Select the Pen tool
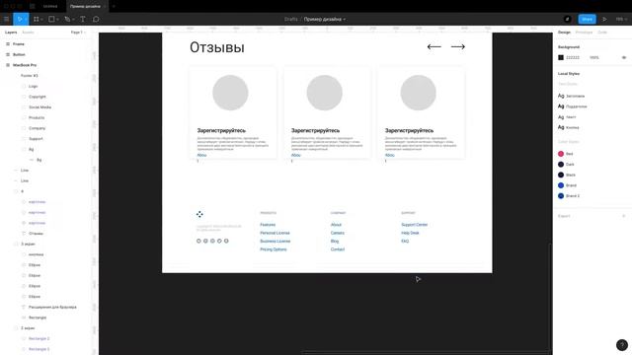The image size is (632, 355). coord(67,19)
